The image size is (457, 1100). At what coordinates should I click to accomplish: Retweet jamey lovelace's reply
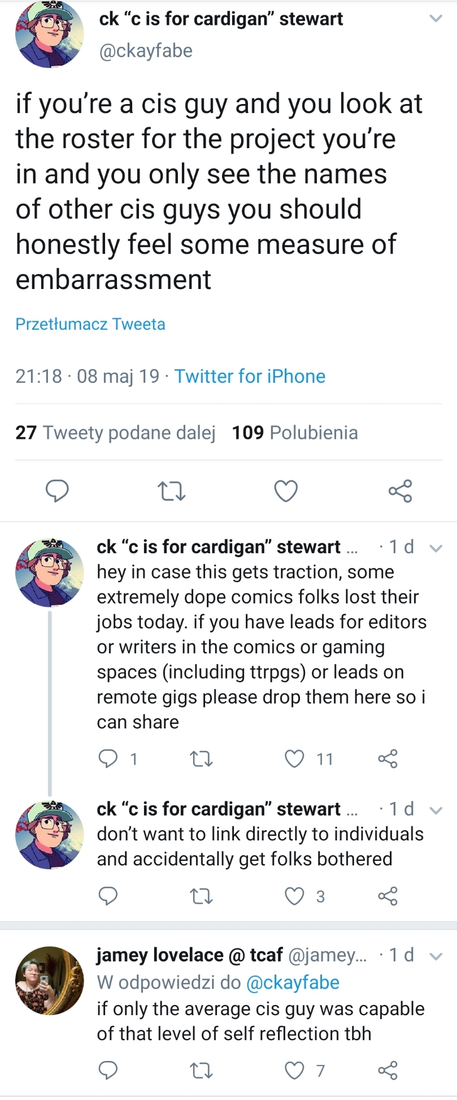point(201,1070)
